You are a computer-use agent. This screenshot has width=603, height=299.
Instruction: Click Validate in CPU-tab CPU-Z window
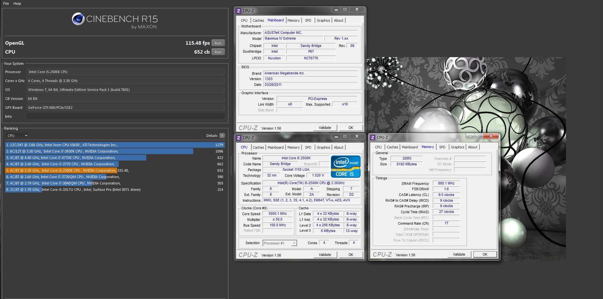pos(325,255)
